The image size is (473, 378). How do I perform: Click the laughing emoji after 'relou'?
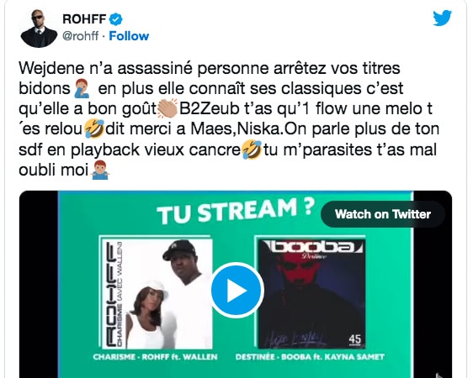coord(94,129)
